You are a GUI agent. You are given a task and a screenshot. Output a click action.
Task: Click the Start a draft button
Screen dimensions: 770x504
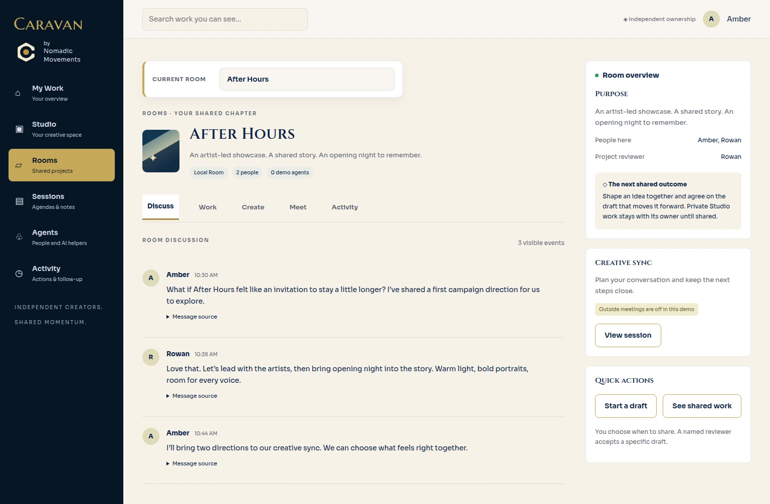[626, 406]
